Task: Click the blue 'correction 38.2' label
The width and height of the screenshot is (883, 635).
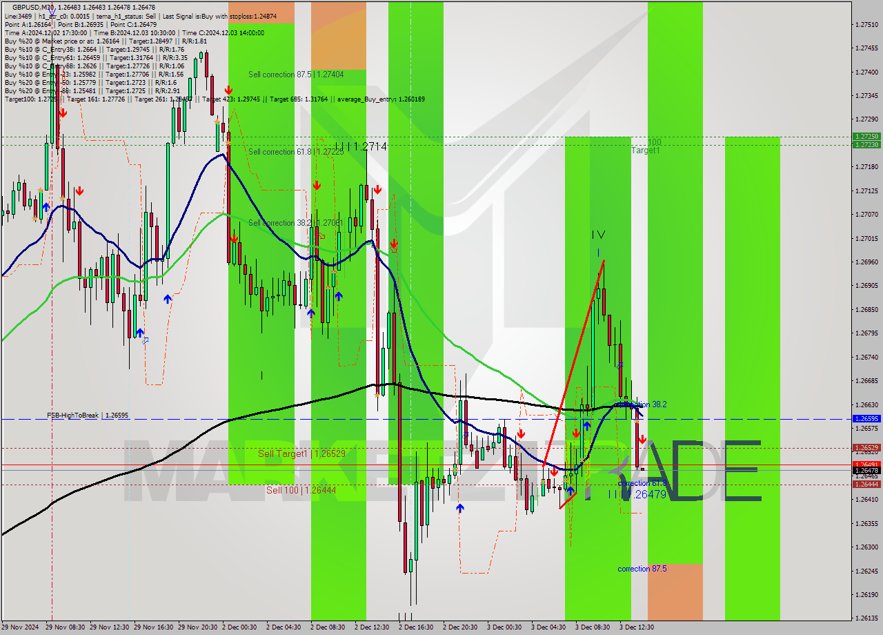Action: [641, 404]
